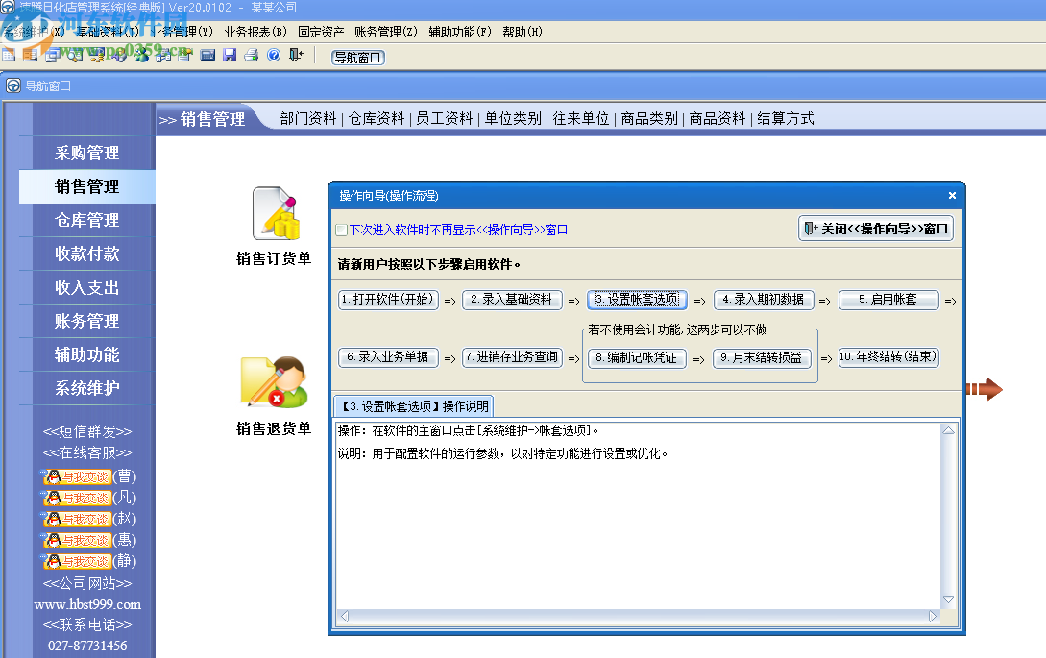Select sidebar 系统维护 item
This screenshot has width=1046, height=658.
click(86, 388)
